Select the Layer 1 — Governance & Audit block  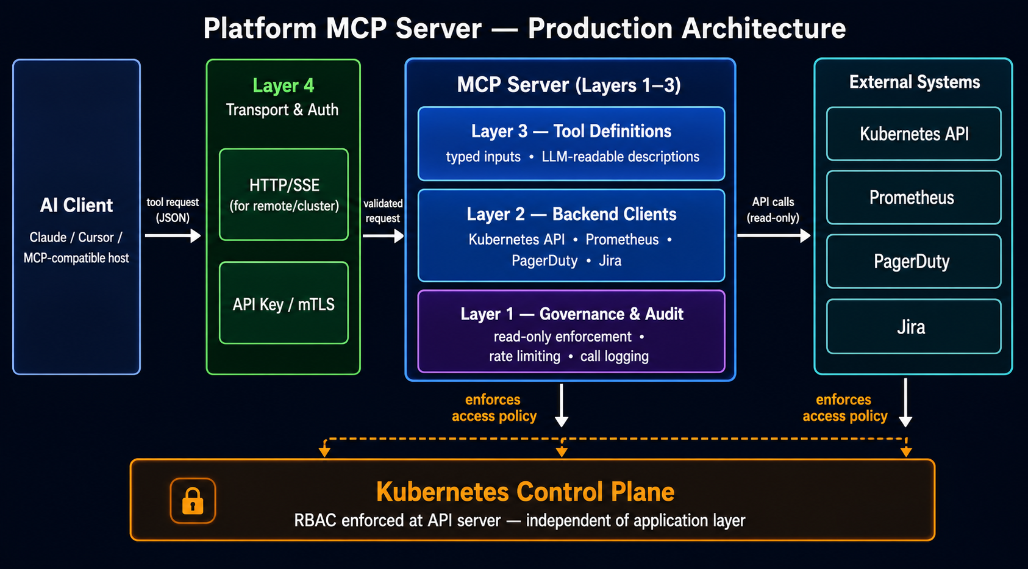click(571, 331)
